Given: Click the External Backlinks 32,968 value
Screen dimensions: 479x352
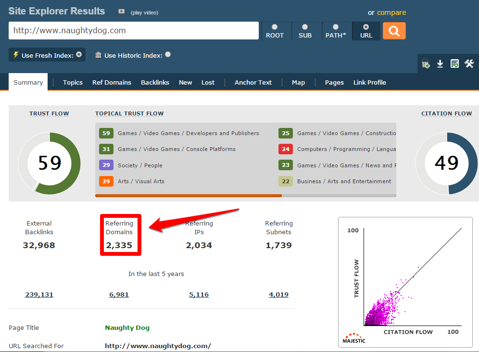Looking at the screenshot, I should (x=39, y=245).
